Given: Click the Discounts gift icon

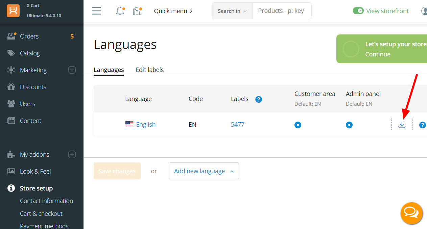Looking at the screenshot, I should tap(12, 87).
